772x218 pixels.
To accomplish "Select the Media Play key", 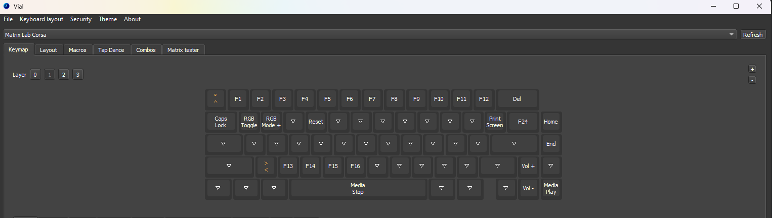I will pos(551,188).
